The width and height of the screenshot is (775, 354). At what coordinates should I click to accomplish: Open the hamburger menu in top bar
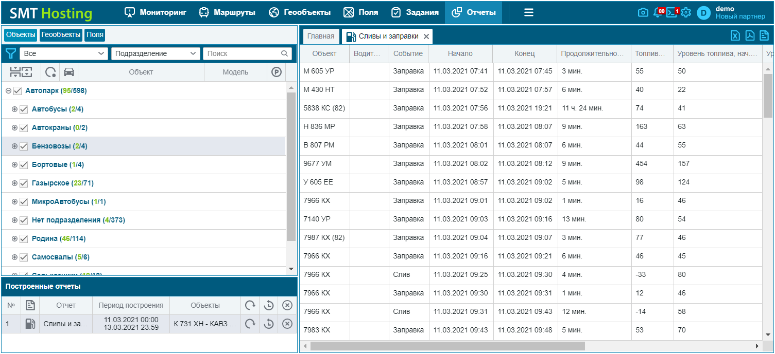point(529,12)
